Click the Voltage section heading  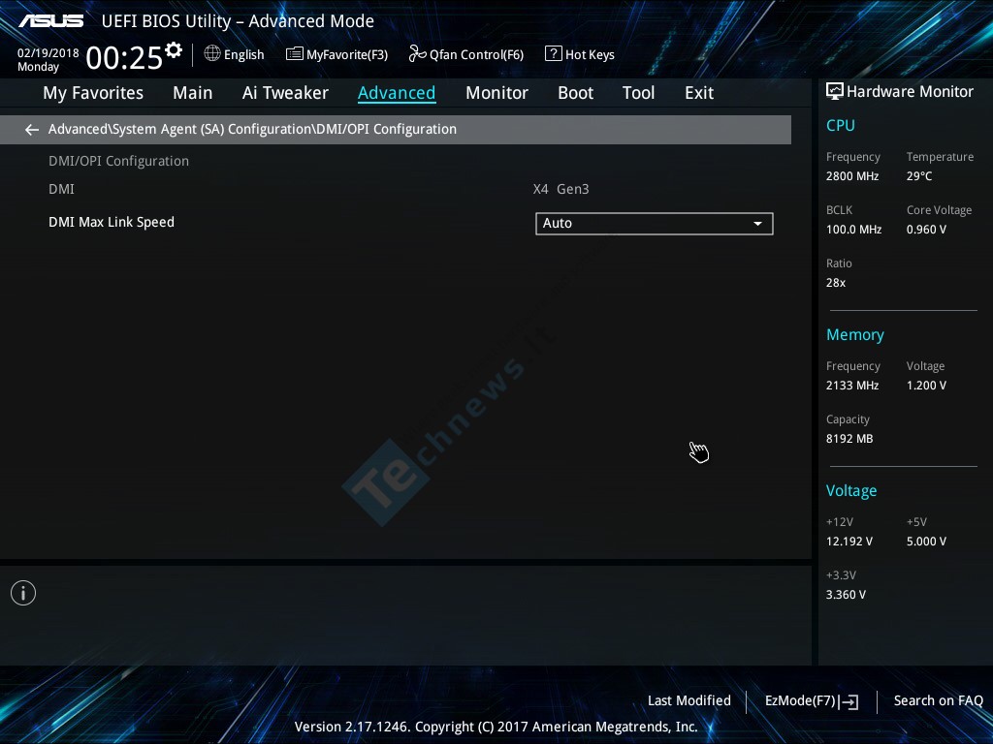pyautogui.click(x=851, y=491)
